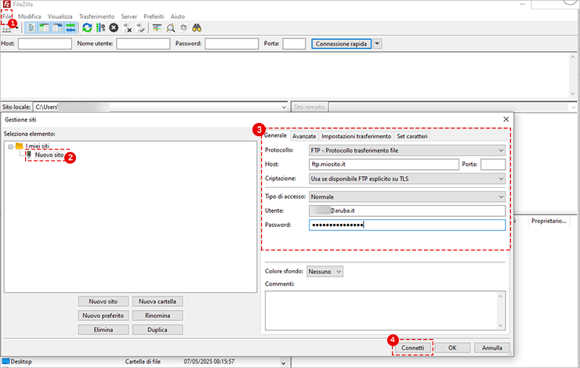This screenshot has height=368, width=580.
Task: Click the binoculars file search icon
Action: pos(197,27)
